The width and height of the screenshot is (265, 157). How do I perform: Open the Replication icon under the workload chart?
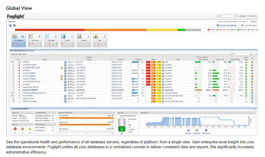[197, 130]
